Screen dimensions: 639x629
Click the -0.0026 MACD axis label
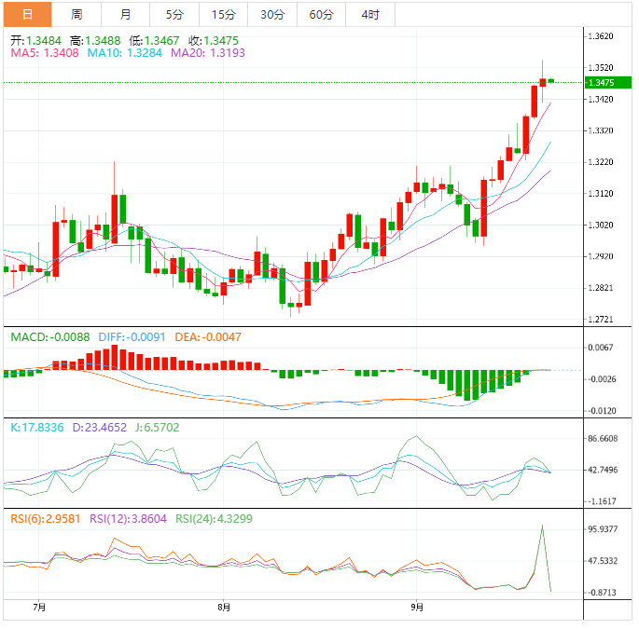(x=602, y=379)
